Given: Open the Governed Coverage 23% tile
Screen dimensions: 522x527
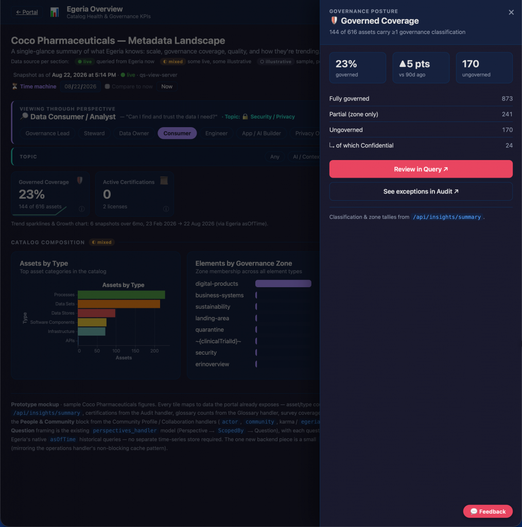Looking at the screenshot, I should coord(50,194).
